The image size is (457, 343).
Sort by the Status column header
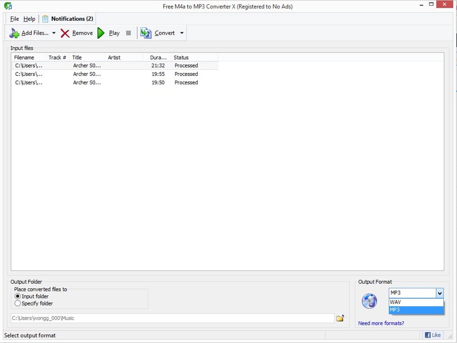click(194, 57)
